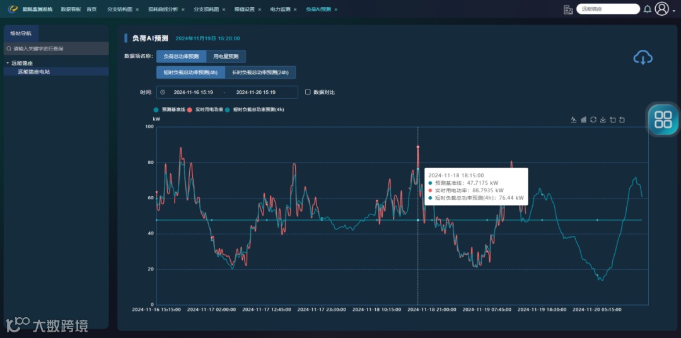
Task: Open the floating four-squares app menu button
Action: point(663,119)
